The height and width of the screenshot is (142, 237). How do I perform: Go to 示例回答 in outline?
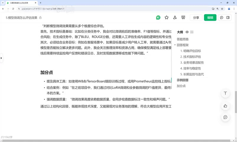(183, 80)
